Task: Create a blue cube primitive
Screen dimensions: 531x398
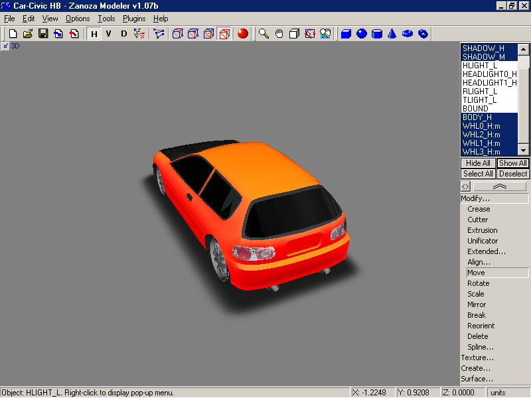Action: point(346,33)
